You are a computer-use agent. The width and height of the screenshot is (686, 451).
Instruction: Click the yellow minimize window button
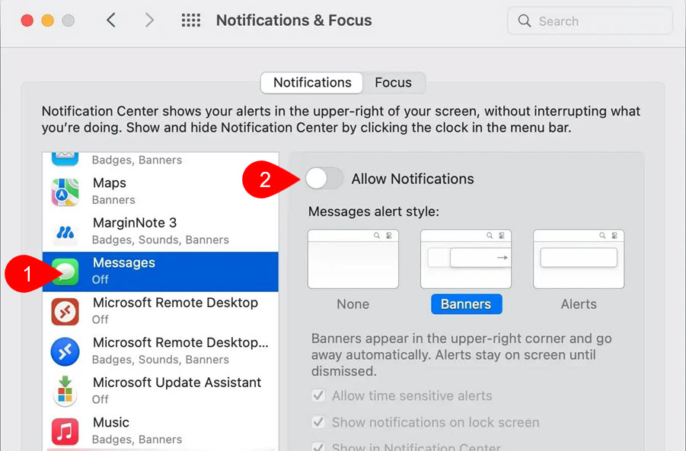click(x=48, y=21)
